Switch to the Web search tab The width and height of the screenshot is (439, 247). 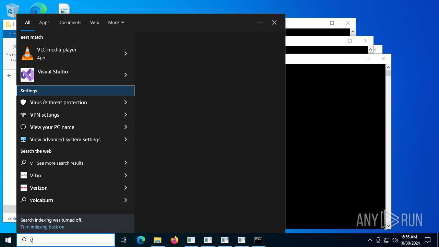click(95, 22)
